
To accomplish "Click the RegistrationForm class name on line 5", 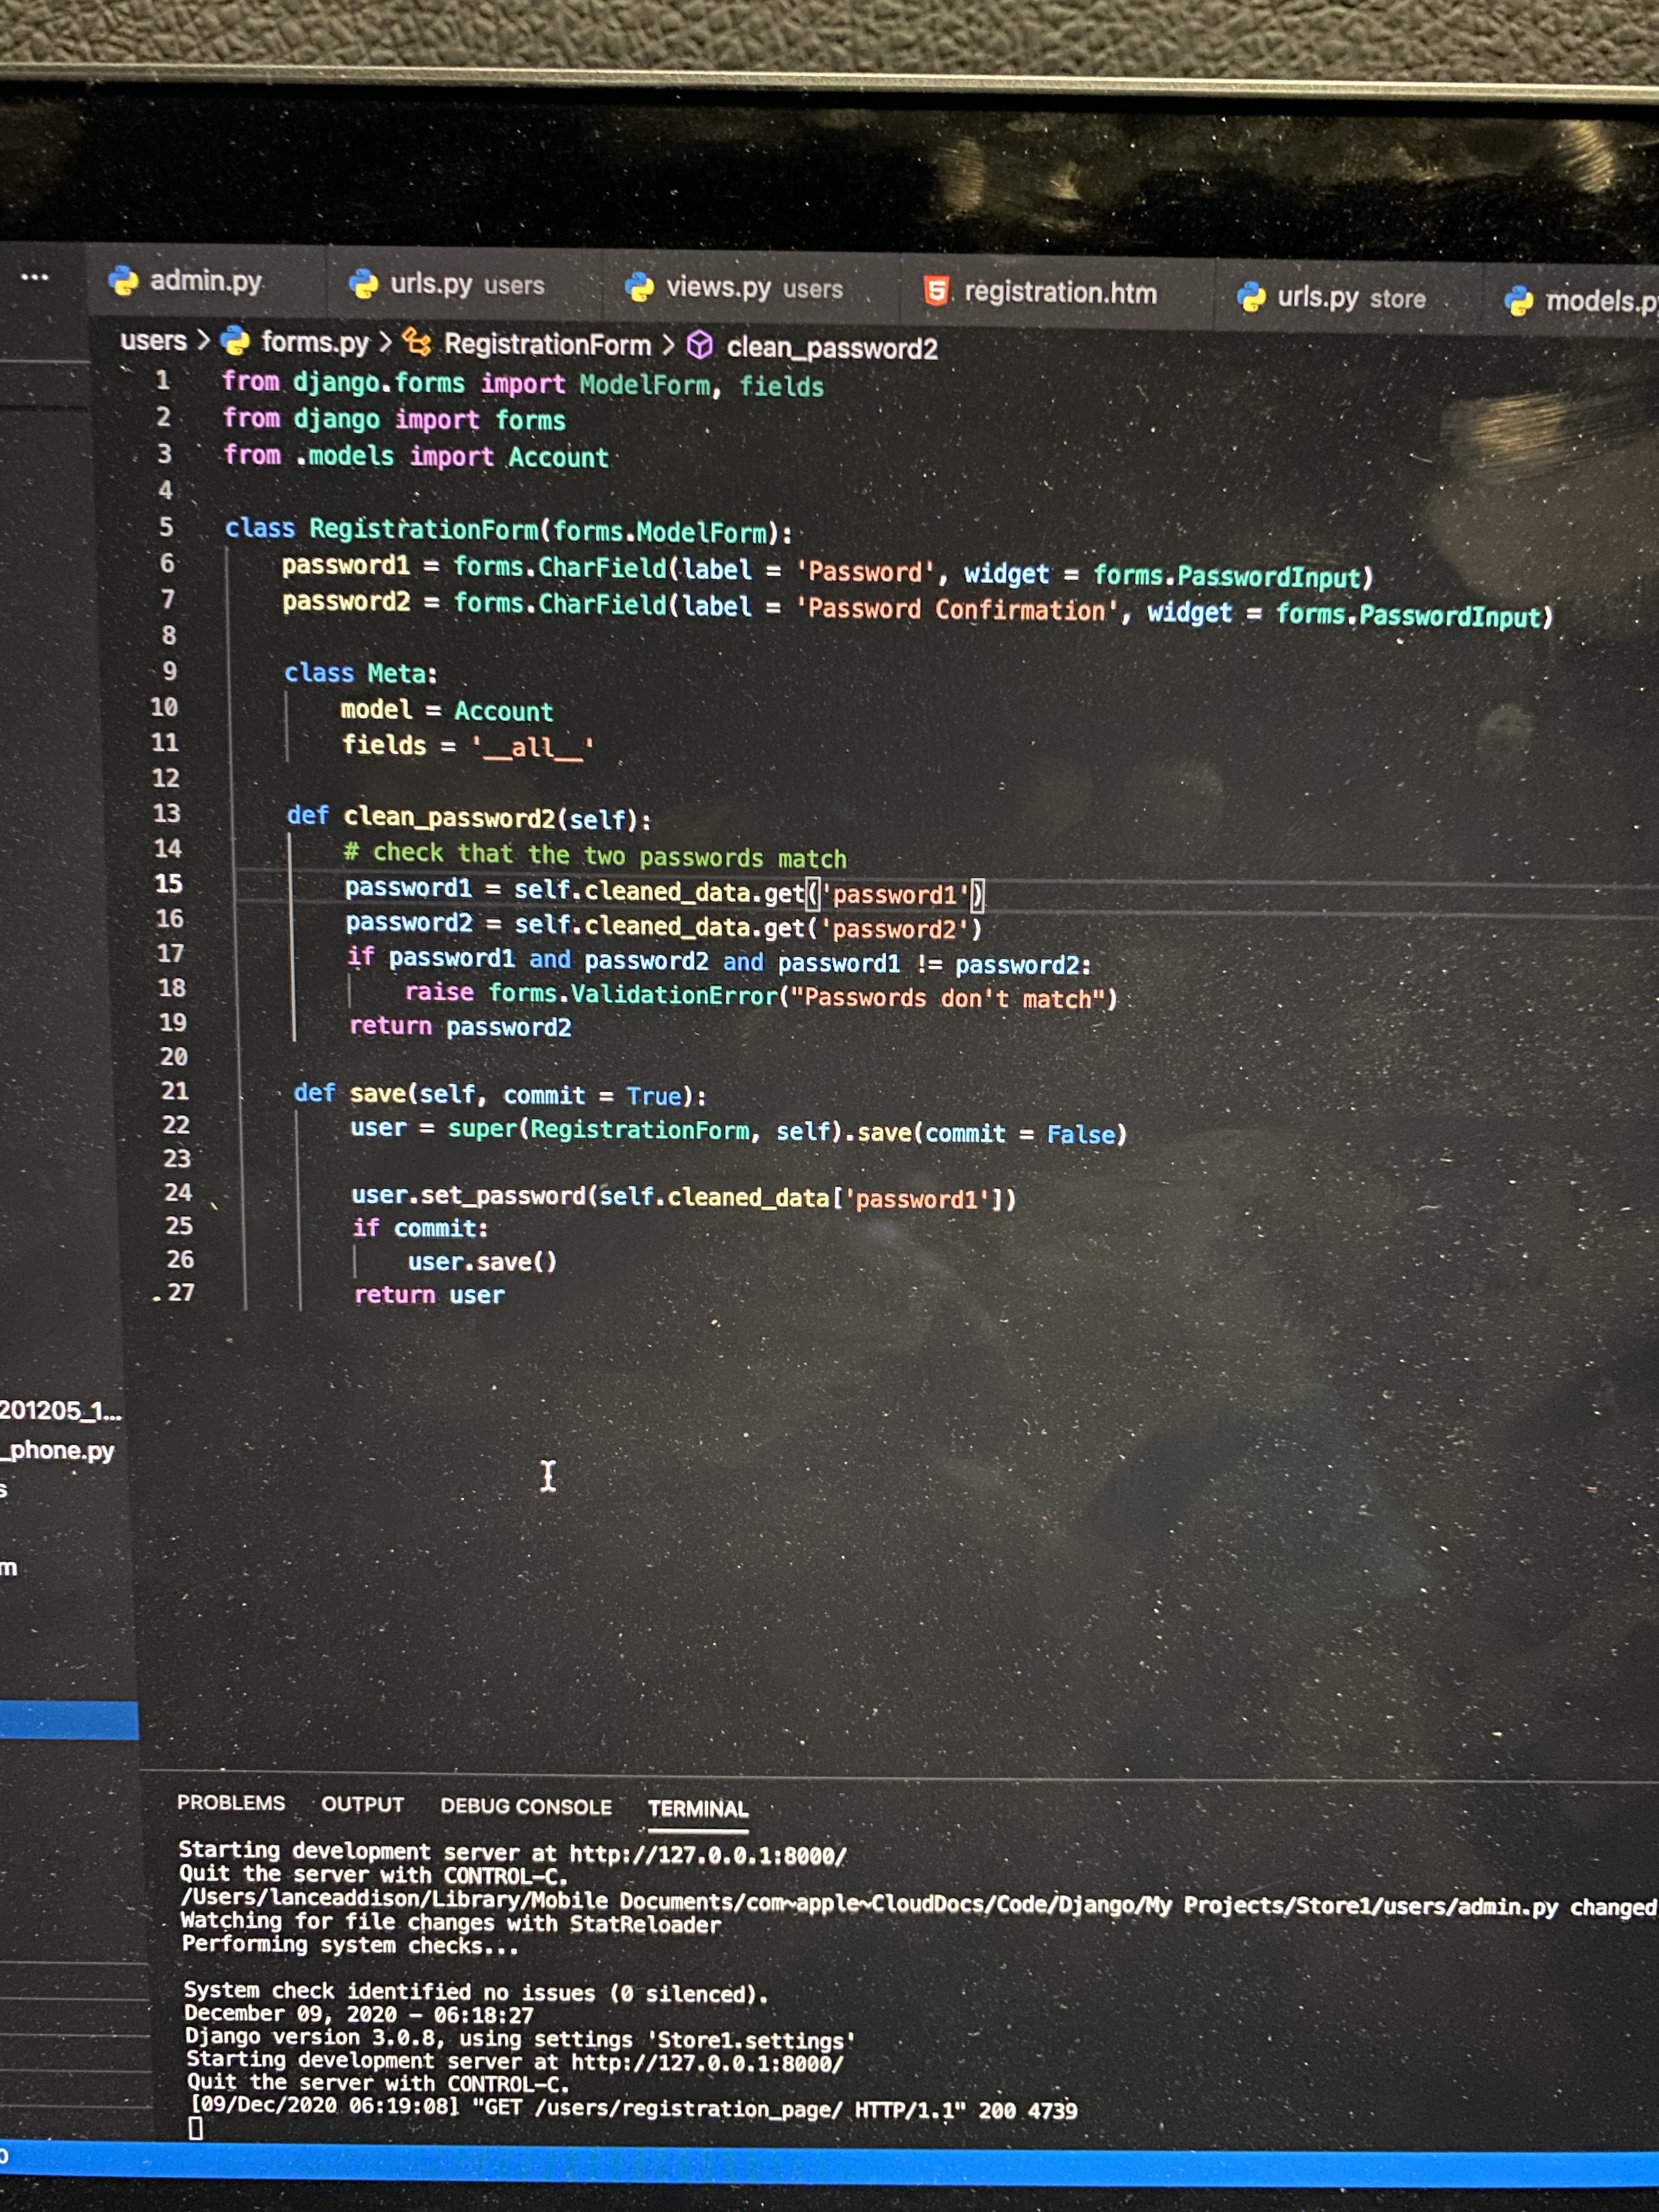I will pos(424,529).
